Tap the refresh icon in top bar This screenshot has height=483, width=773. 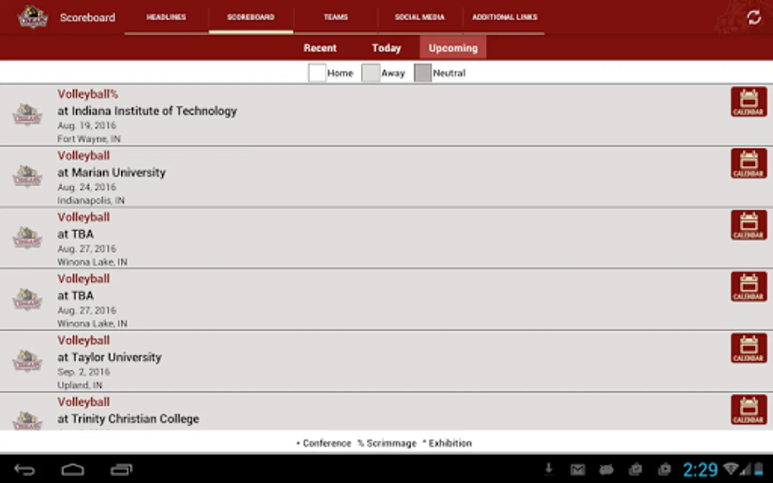click(754, 18)
